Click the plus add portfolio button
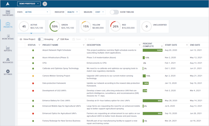Viewport: 209px width, 126px height. pyautogui.click(x=45, y=4)
